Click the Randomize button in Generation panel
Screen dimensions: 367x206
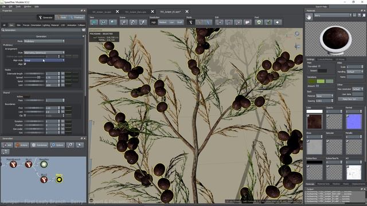pos(40,145)
